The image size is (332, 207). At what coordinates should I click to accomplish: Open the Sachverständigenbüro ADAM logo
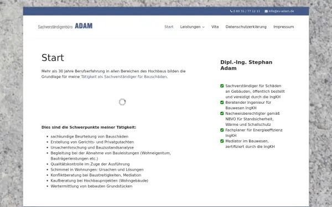[65, 26]
